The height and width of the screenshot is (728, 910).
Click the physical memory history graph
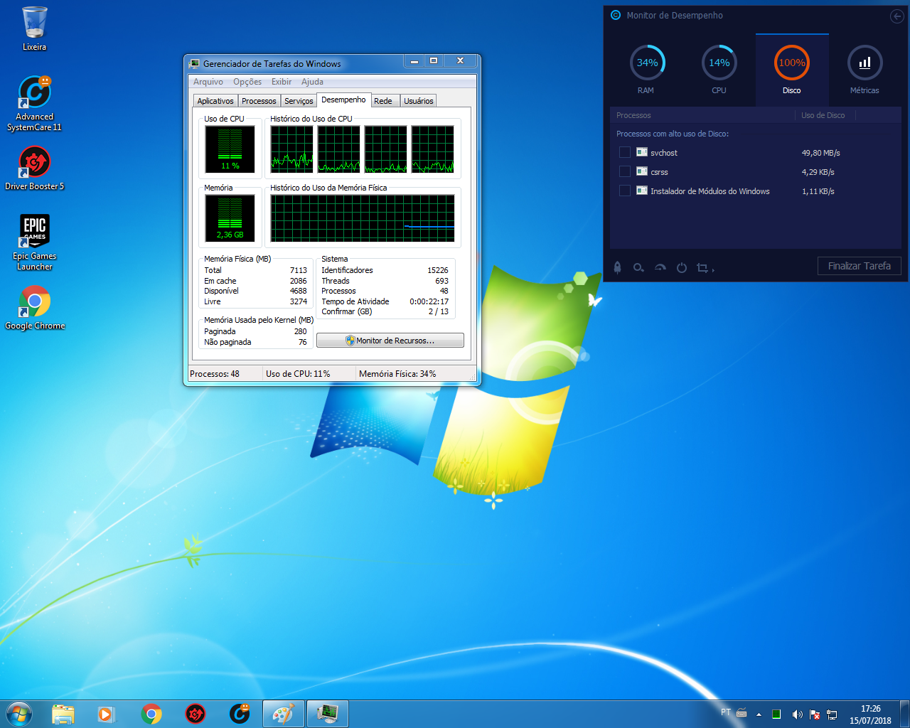click(x=363, y=218)
